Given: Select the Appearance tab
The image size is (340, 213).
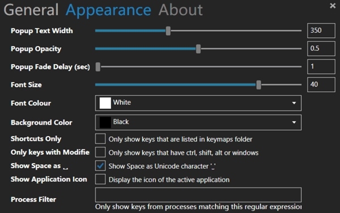Looking at the screenshot, I should coord(108,10).
